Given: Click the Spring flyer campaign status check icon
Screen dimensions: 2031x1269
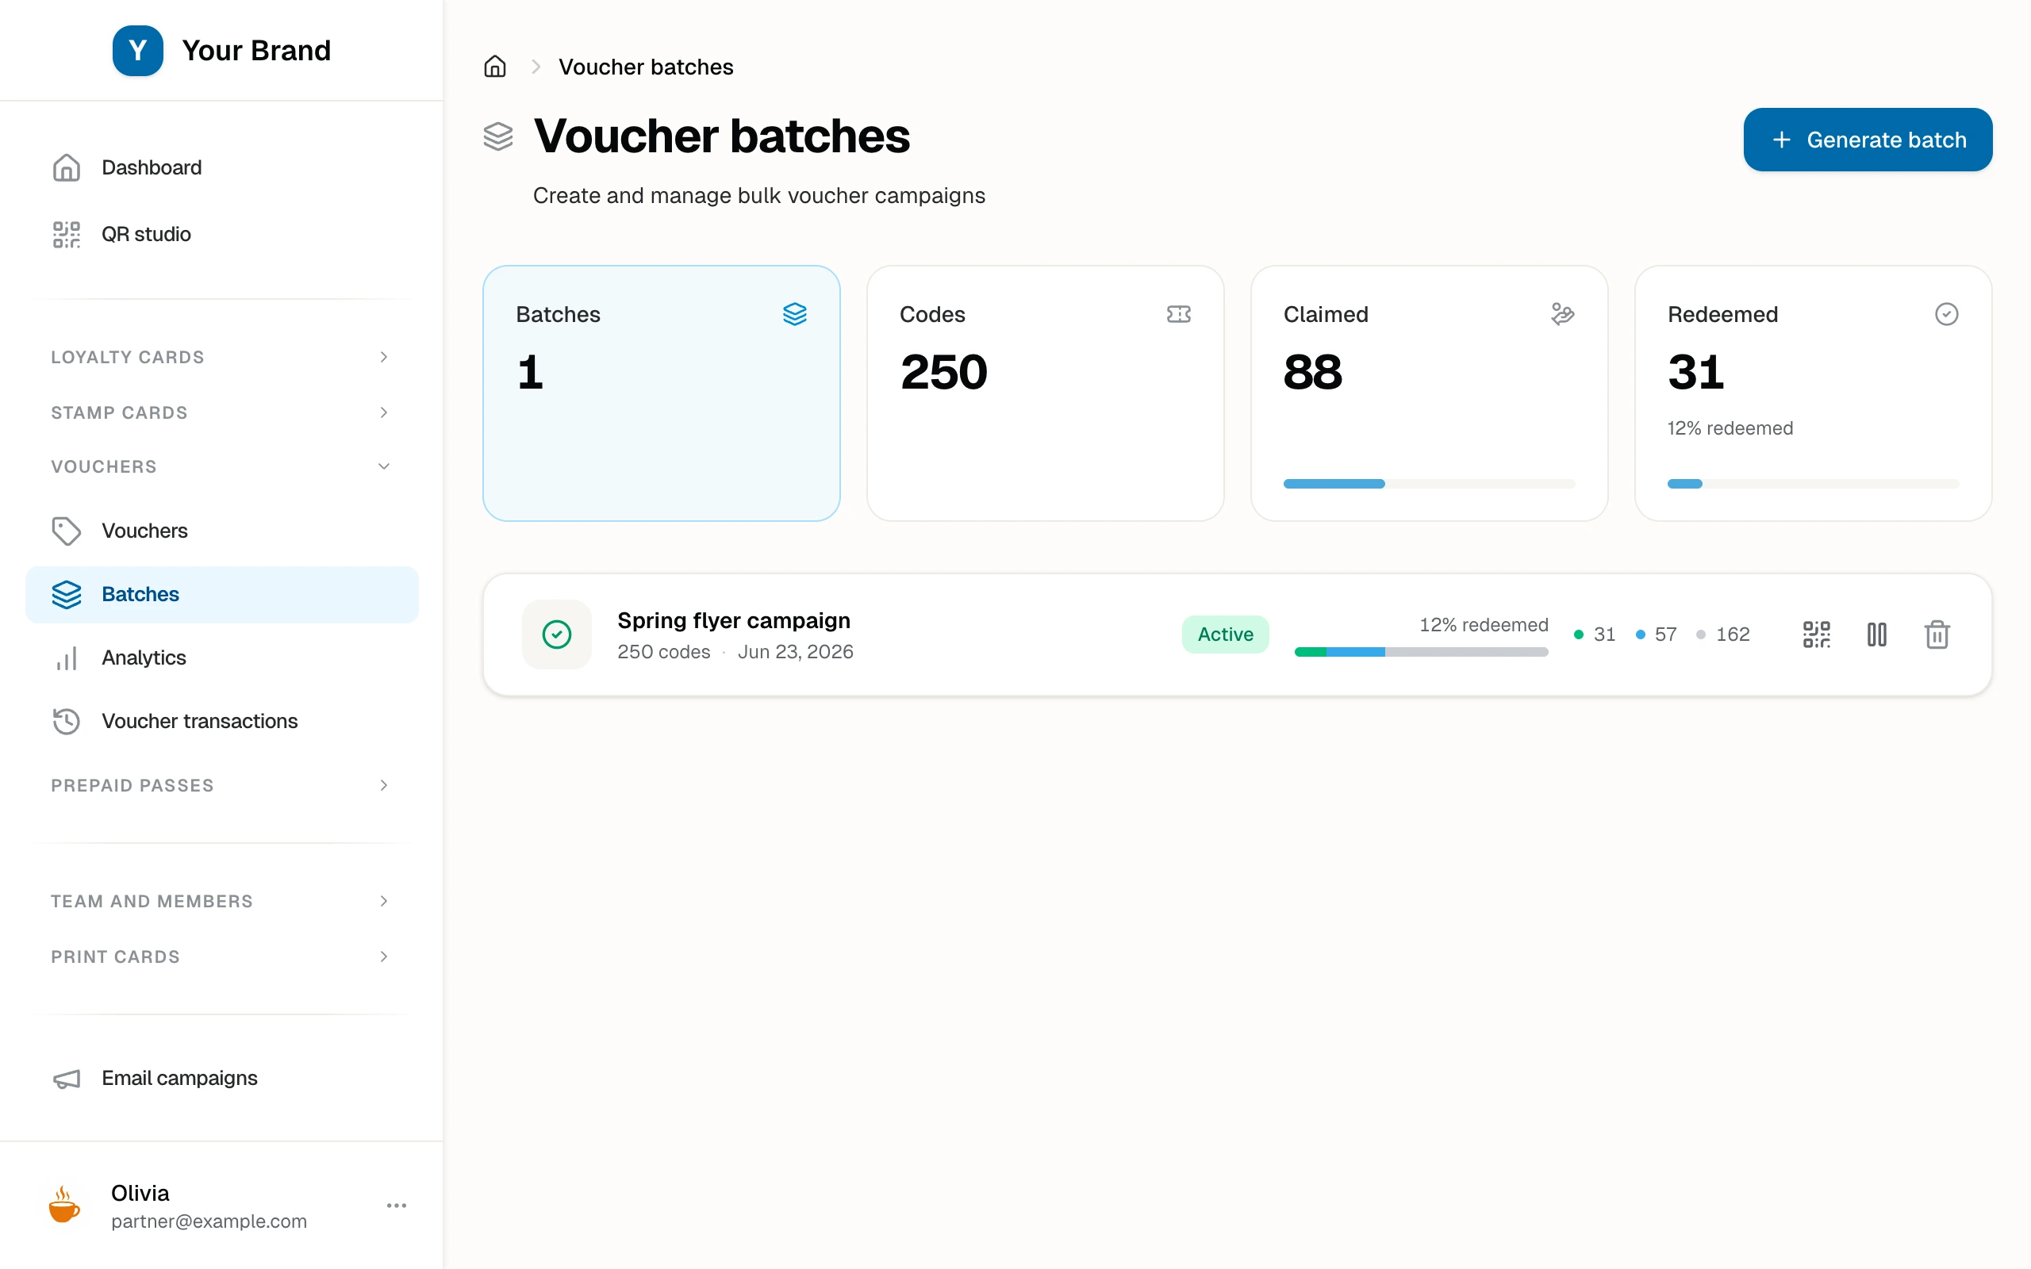Looking at the screenshot, I should coord(556,634).
